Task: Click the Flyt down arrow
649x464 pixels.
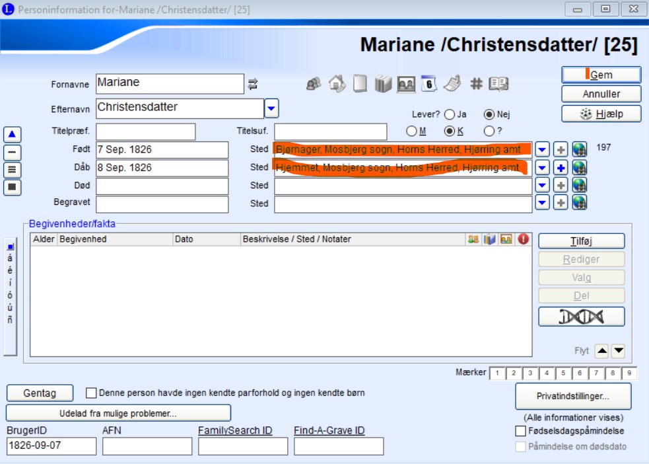Action: pos(619,351)
